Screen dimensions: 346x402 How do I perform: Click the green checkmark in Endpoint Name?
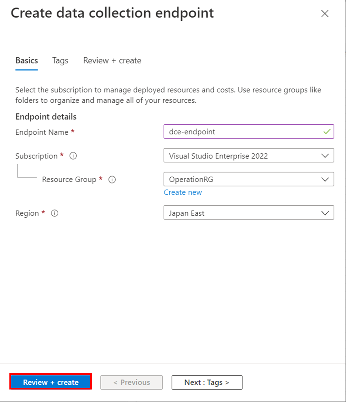(327, 132)
